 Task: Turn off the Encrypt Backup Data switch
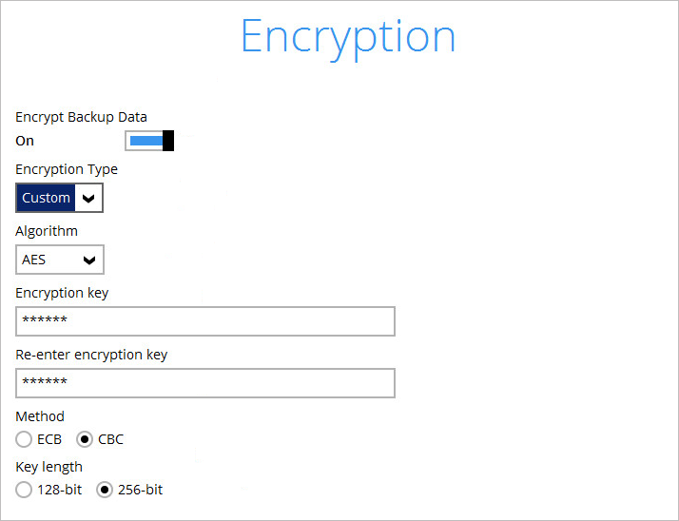(x=149, y=141)
